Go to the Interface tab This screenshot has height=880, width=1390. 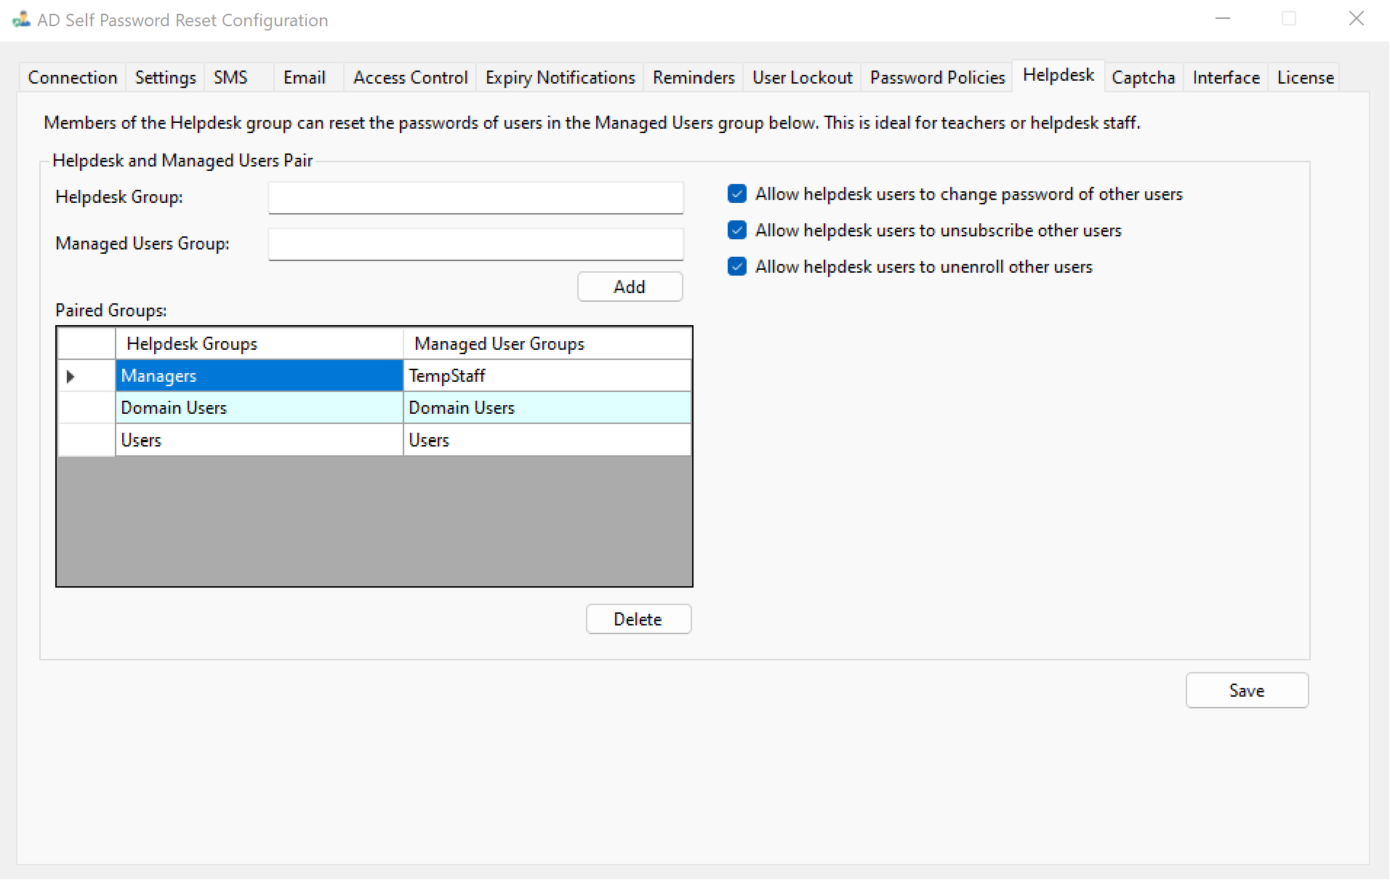click(x=1226, y=77)
